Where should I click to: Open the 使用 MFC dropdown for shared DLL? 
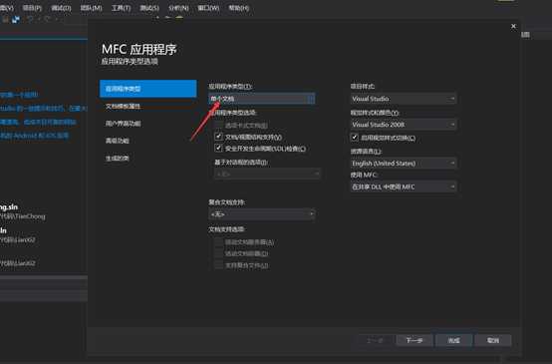click(x=404, y=186)
